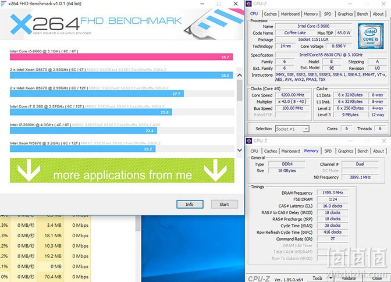Click the 35.5 Xeon X5670 result bar

pyautogui.click(x=121, y=75)
